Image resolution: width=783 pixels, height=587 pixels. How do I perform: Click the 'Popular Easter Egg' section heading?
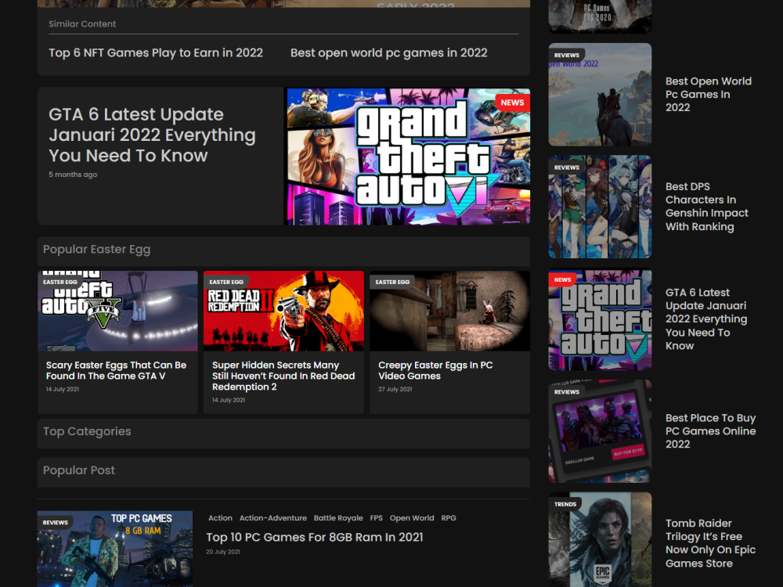pyautogui.click(x=96, y=249)
